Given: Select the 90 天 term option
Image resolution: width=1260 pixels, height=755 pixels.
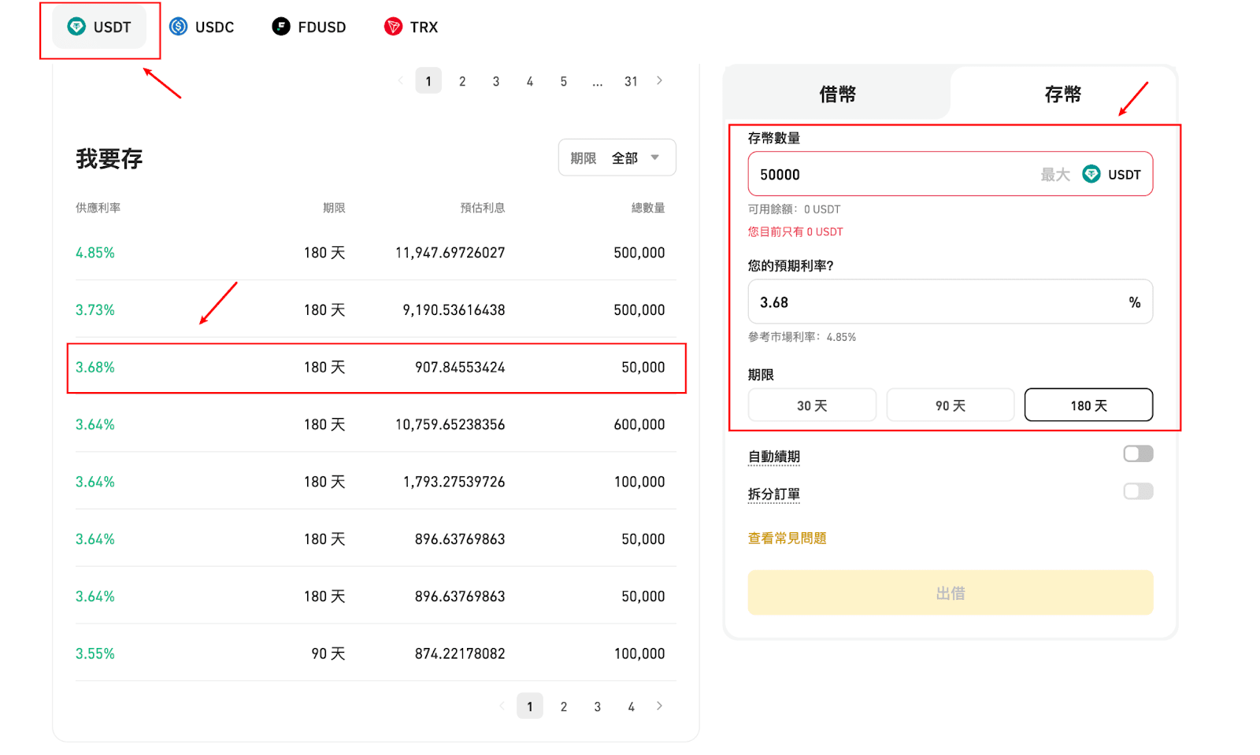Looking at the screenshot, I should coord(951,405).
